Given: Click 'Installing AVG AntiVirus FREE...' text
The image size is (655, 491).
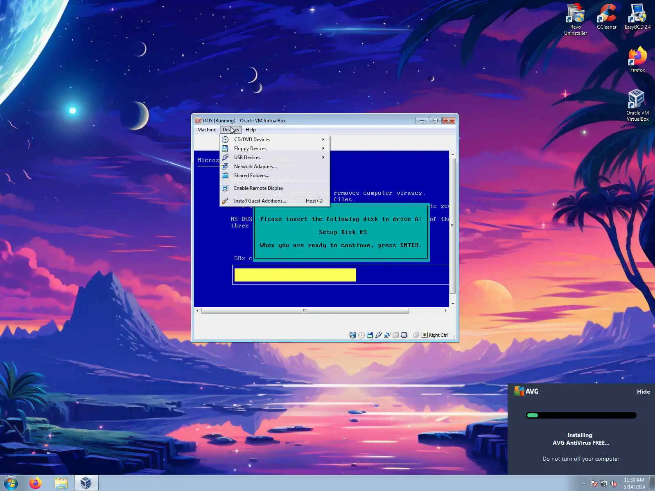Looking at the screenshot, I should [580, 439].
